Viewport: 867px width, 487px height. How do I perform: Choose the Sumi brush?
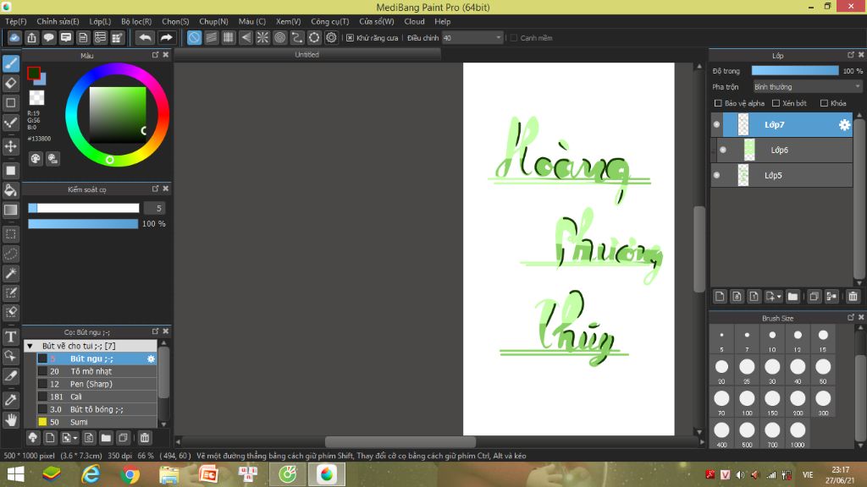(x=97, y=423)
